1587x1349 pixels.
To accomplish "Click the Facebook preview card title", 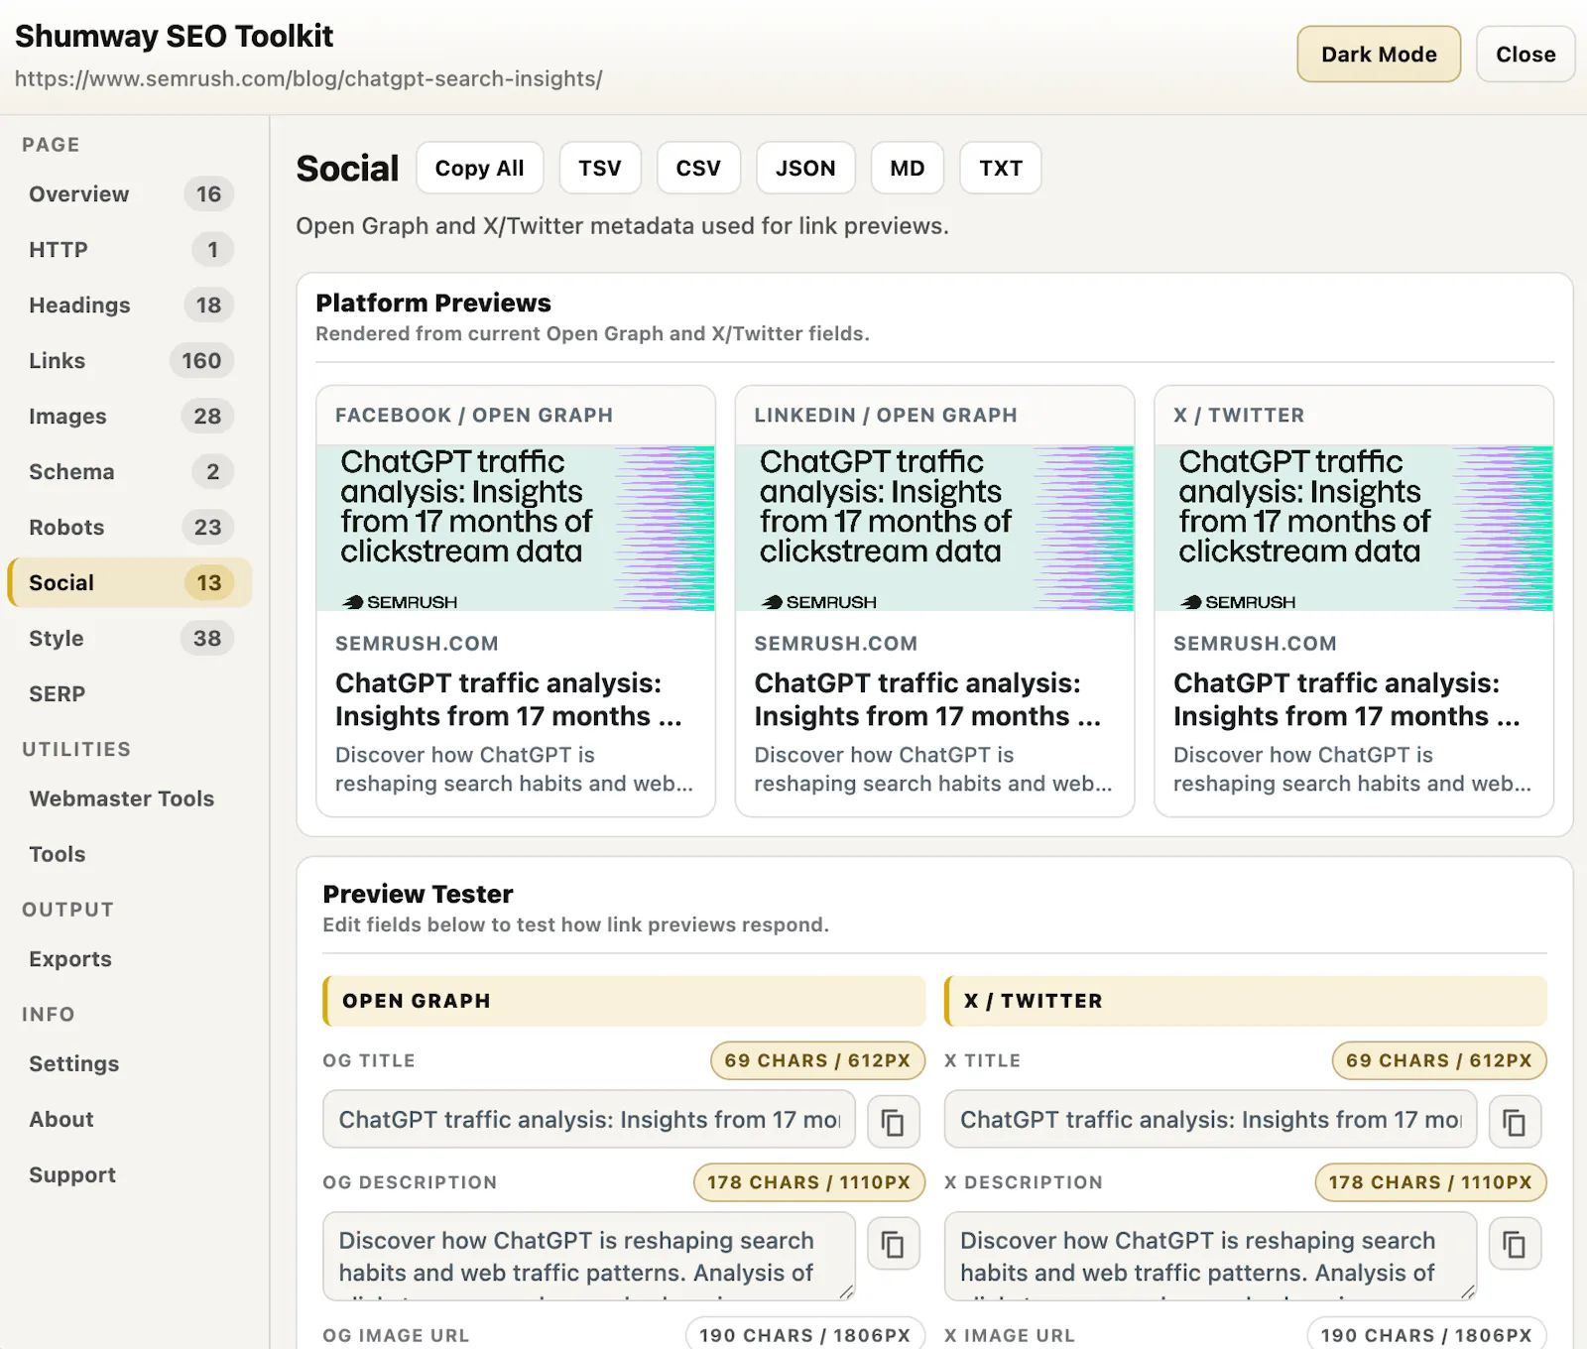I will pyautogui.click(x=509, y=699).
